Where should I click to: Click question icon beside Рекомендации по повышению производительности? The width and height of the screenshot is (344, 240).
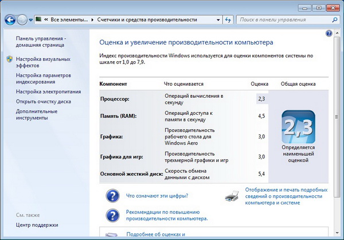coord(112,215)
